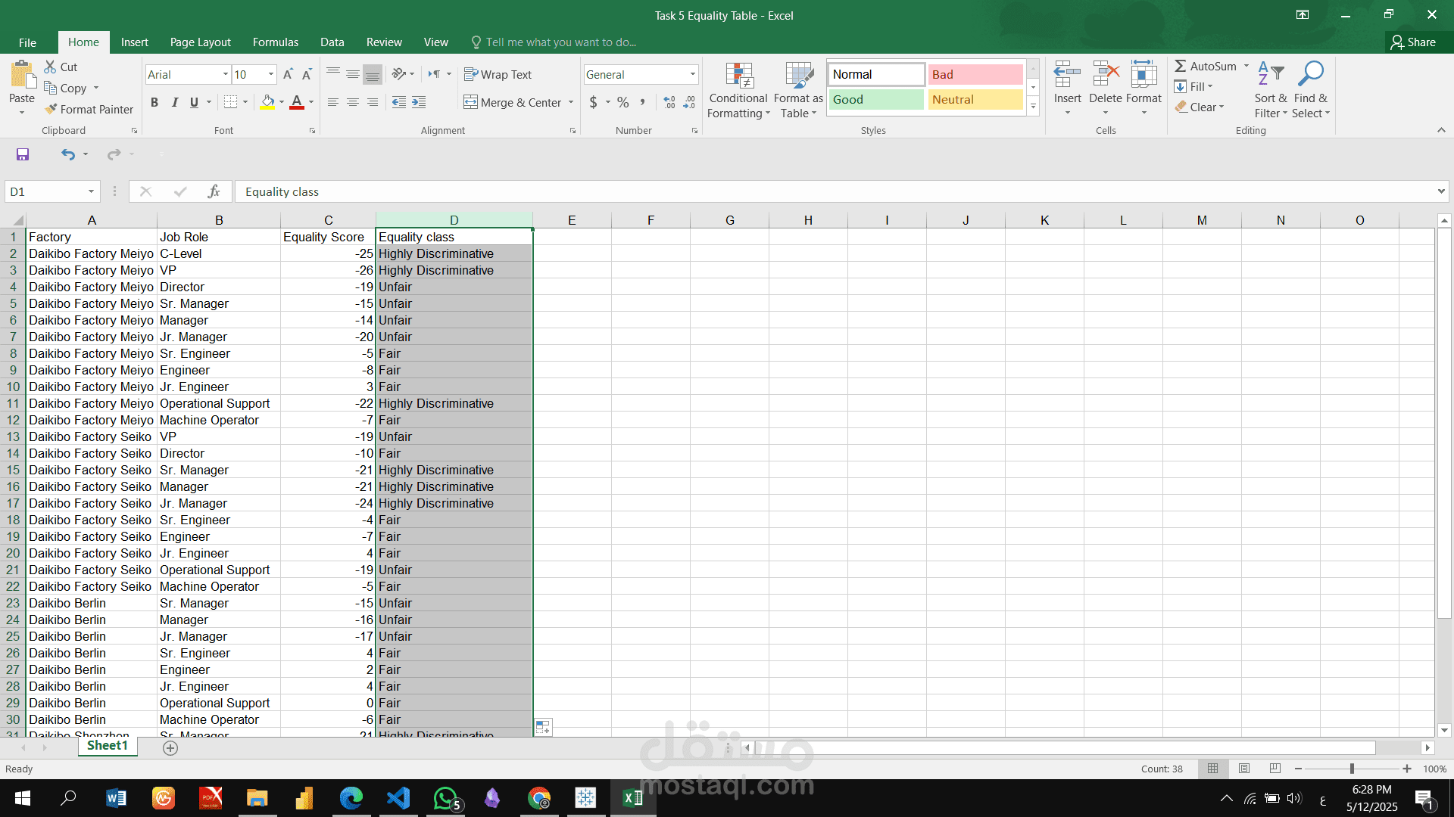This screenshot has width=1454, height=817.
Task: Expand the formula bar
Action: [1441, 191]
